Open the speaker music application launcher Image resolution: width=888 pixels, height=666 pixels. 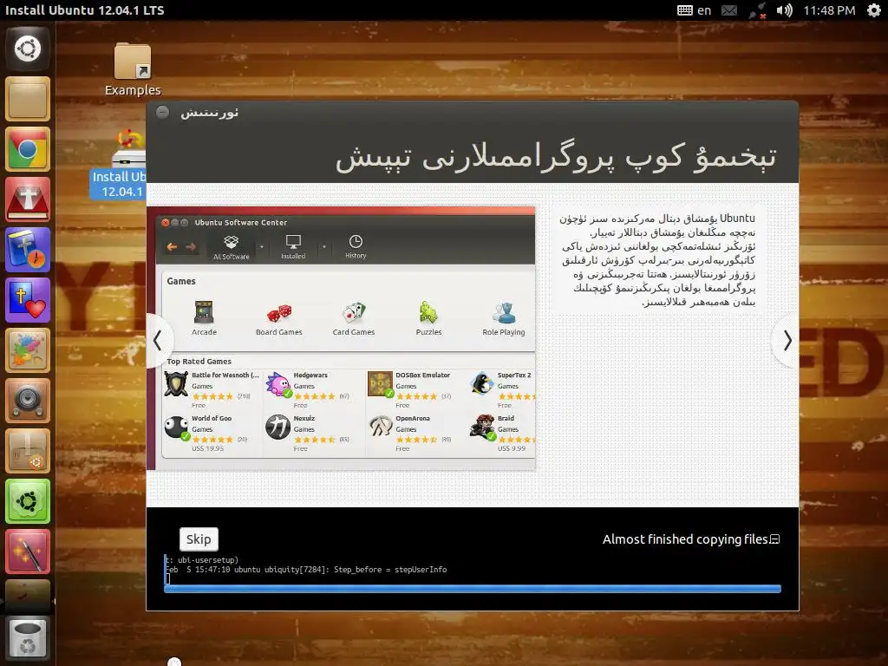pyautogui.click(x=28, y=401)
